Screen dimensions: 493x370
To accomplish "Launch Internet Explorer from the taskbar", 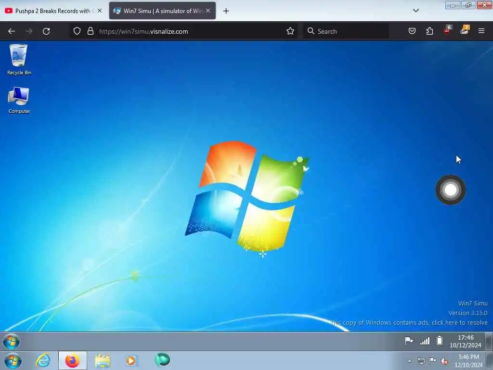I will (43, 360).
